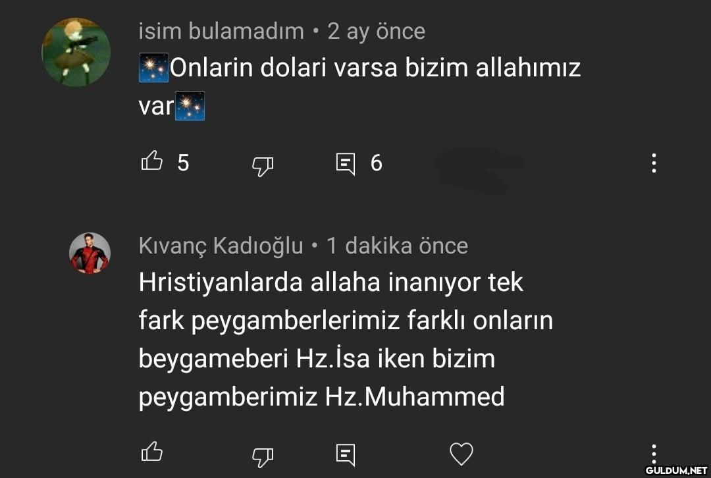Like the Kıvanç Kadıoğlu comment
Image resolution: width=711 pixels, height=478 pixels.
[x=152, y=452]
